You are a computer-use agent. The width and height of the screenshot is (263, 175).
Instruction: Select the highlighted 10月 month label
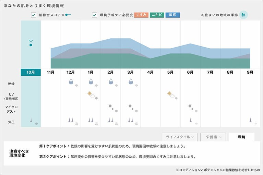[x=31, y=72]
